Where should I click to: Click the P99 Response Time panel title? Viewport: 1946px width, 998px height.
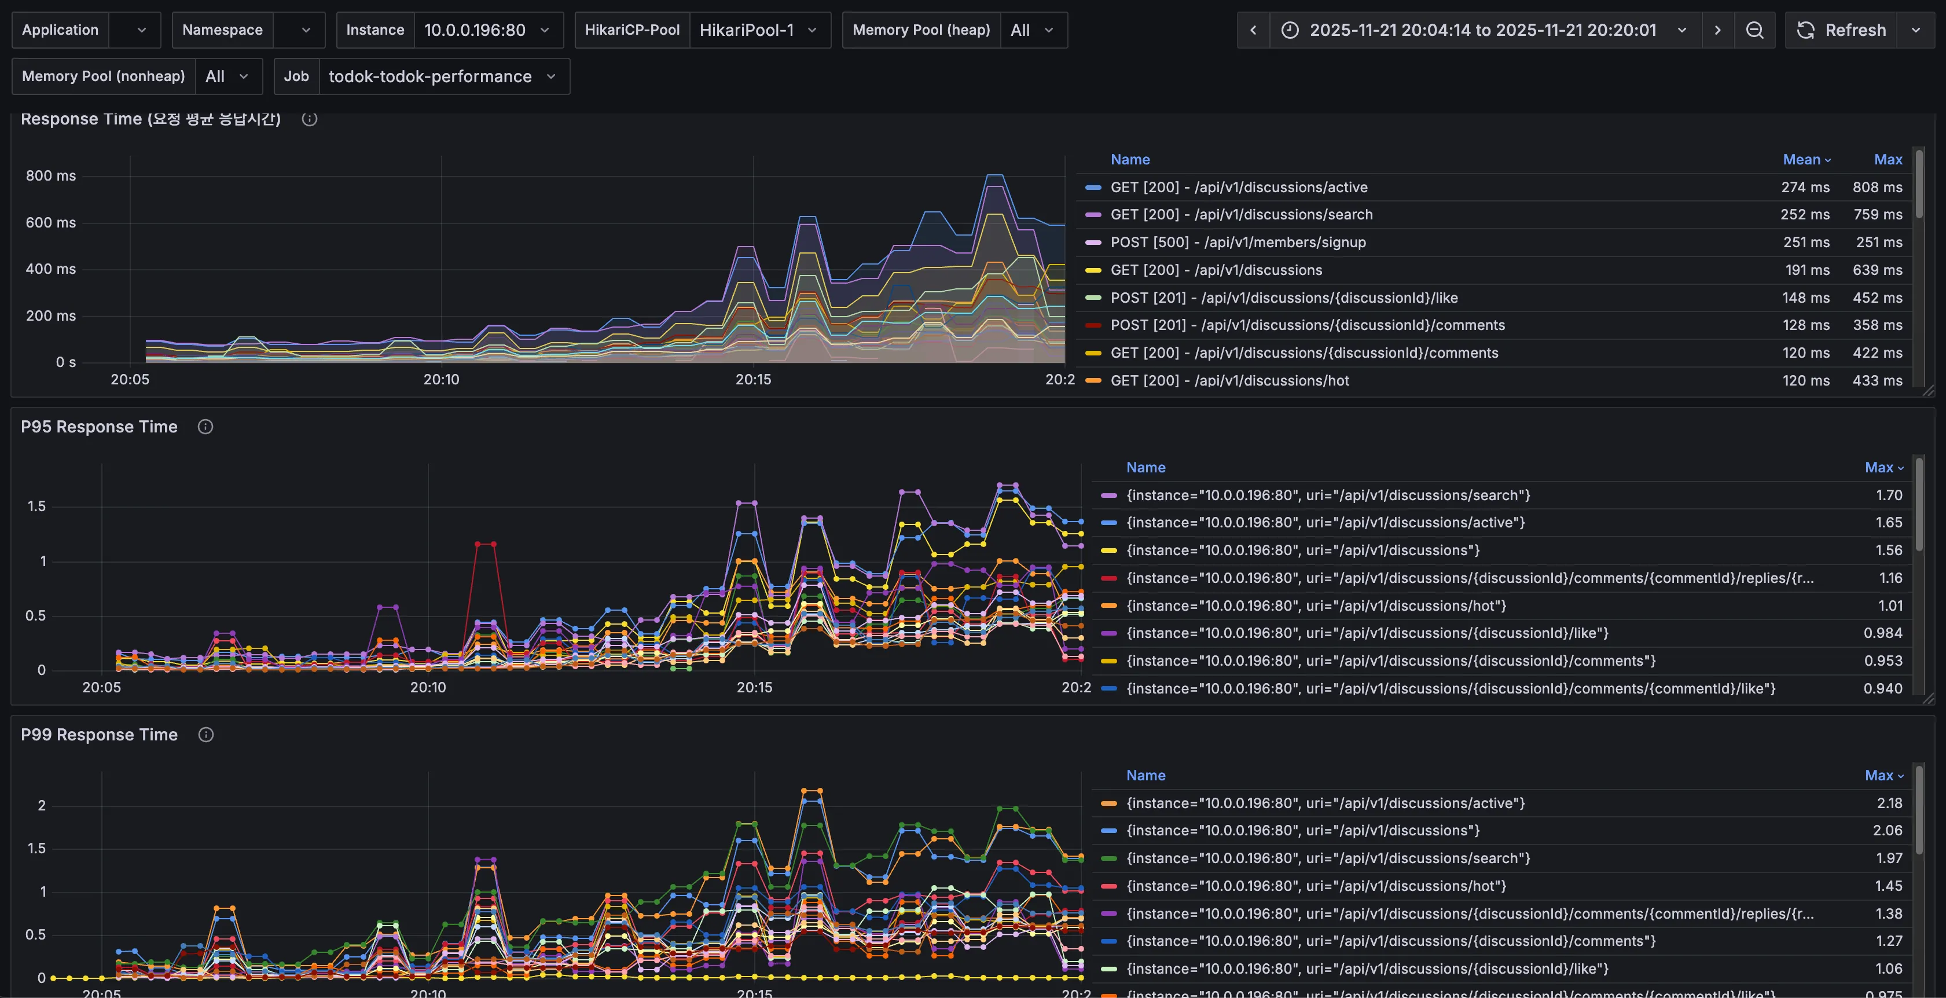pyautogui.click(x=99, y=735)
